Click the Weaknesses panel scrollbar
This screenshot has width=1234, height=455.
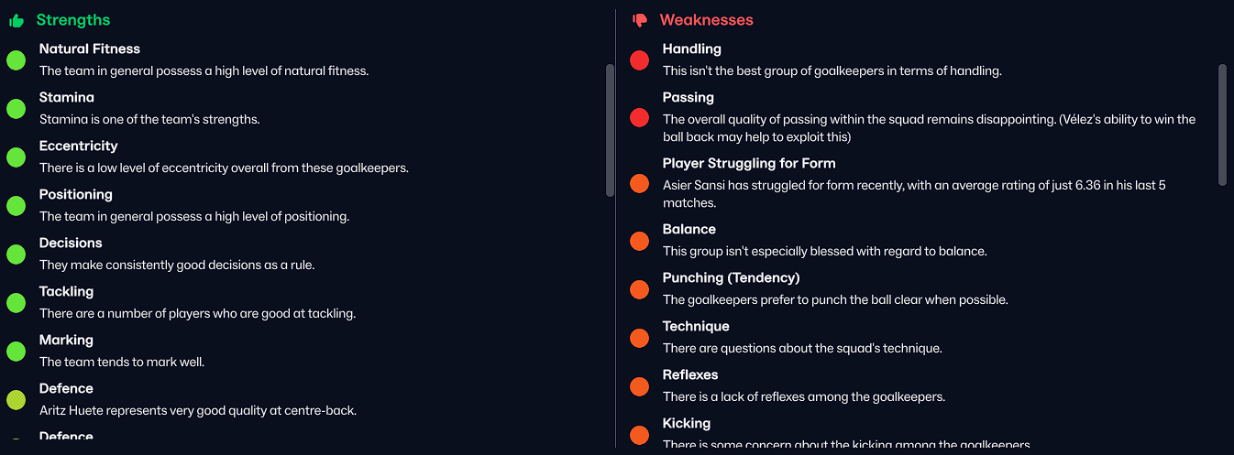click(x=1221, y=125)
